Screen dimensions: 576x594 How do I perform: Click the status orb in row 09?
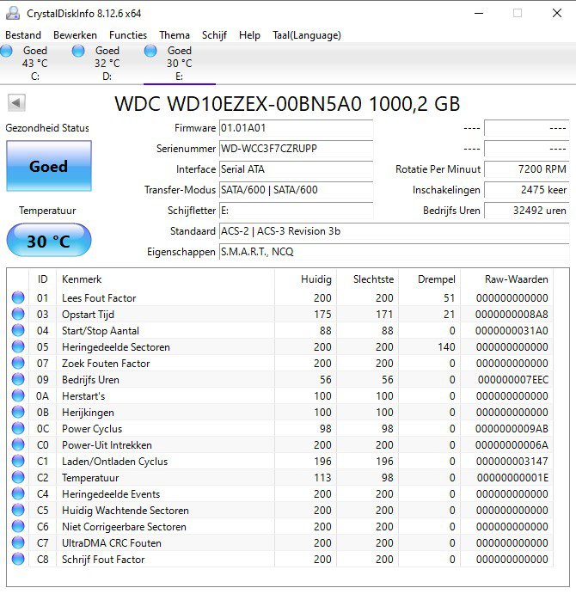pos(18,379)
